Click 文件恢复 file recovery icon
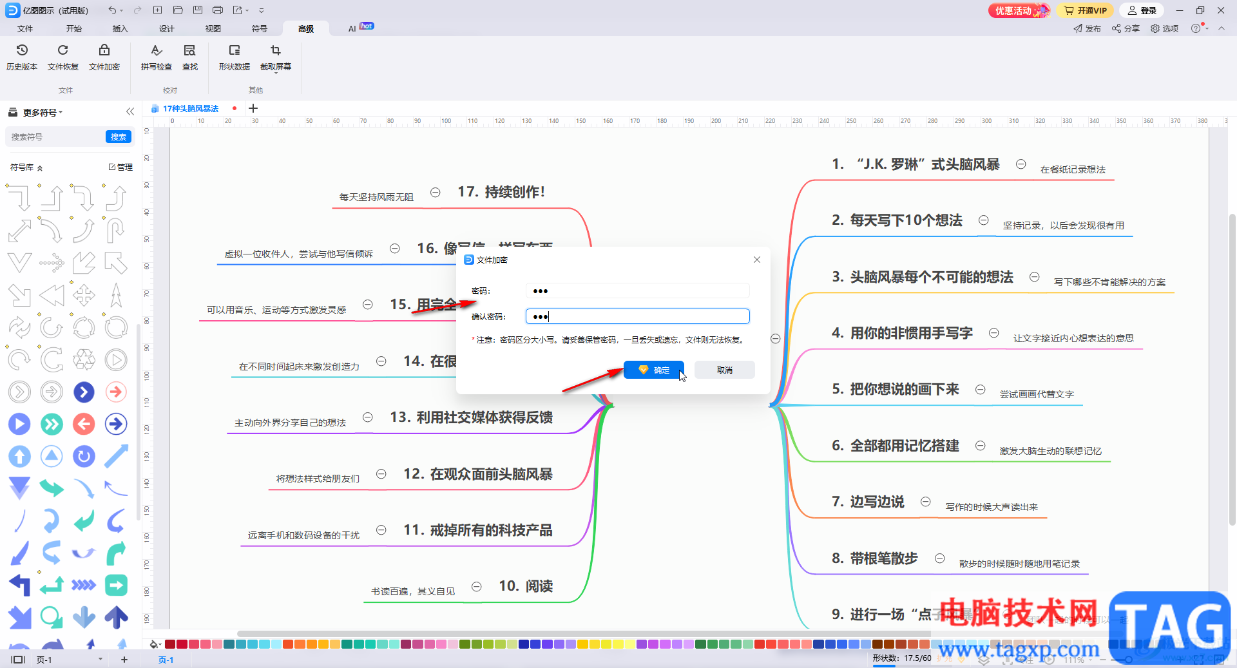Image resolution: width=1237 pixels, height=668 pixels. [62, 57]
